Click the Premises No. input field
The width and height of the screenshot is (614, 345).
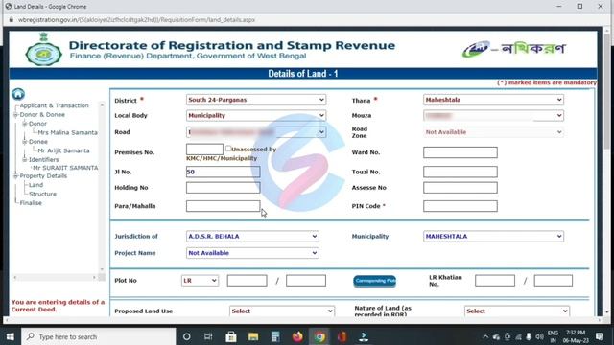point(204,149)
